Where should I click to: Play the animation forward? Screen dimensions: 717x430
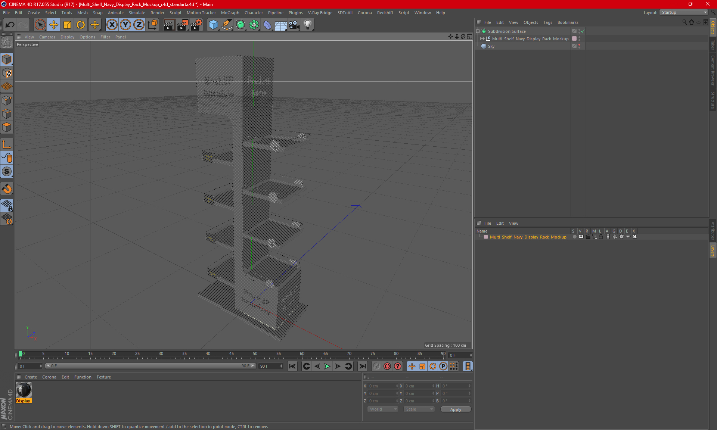click(x=327, y=366)
